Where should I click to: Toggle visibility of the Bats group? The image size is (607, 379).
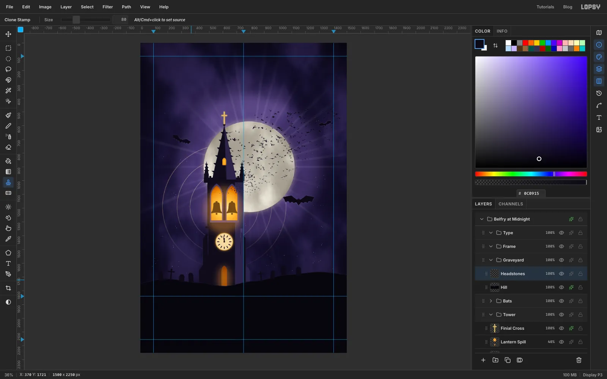pyautogui.click(x=561, y=301)
